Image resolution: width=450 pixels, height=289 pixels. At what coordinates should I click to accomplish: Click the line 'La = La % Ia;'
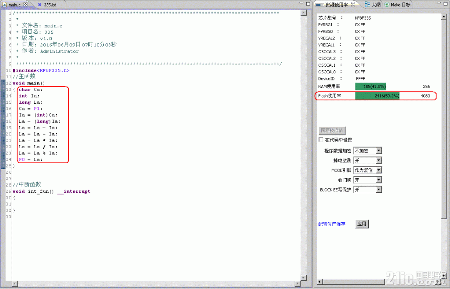(38, 153)
